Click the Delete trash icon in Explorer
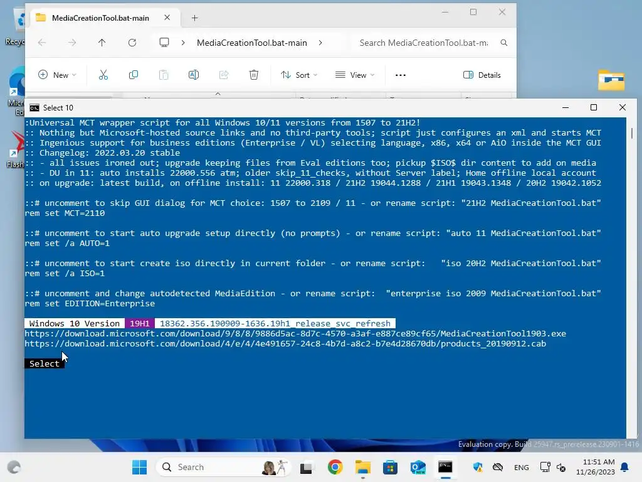The height and width of the screenshot is (482, 642). 254,75
